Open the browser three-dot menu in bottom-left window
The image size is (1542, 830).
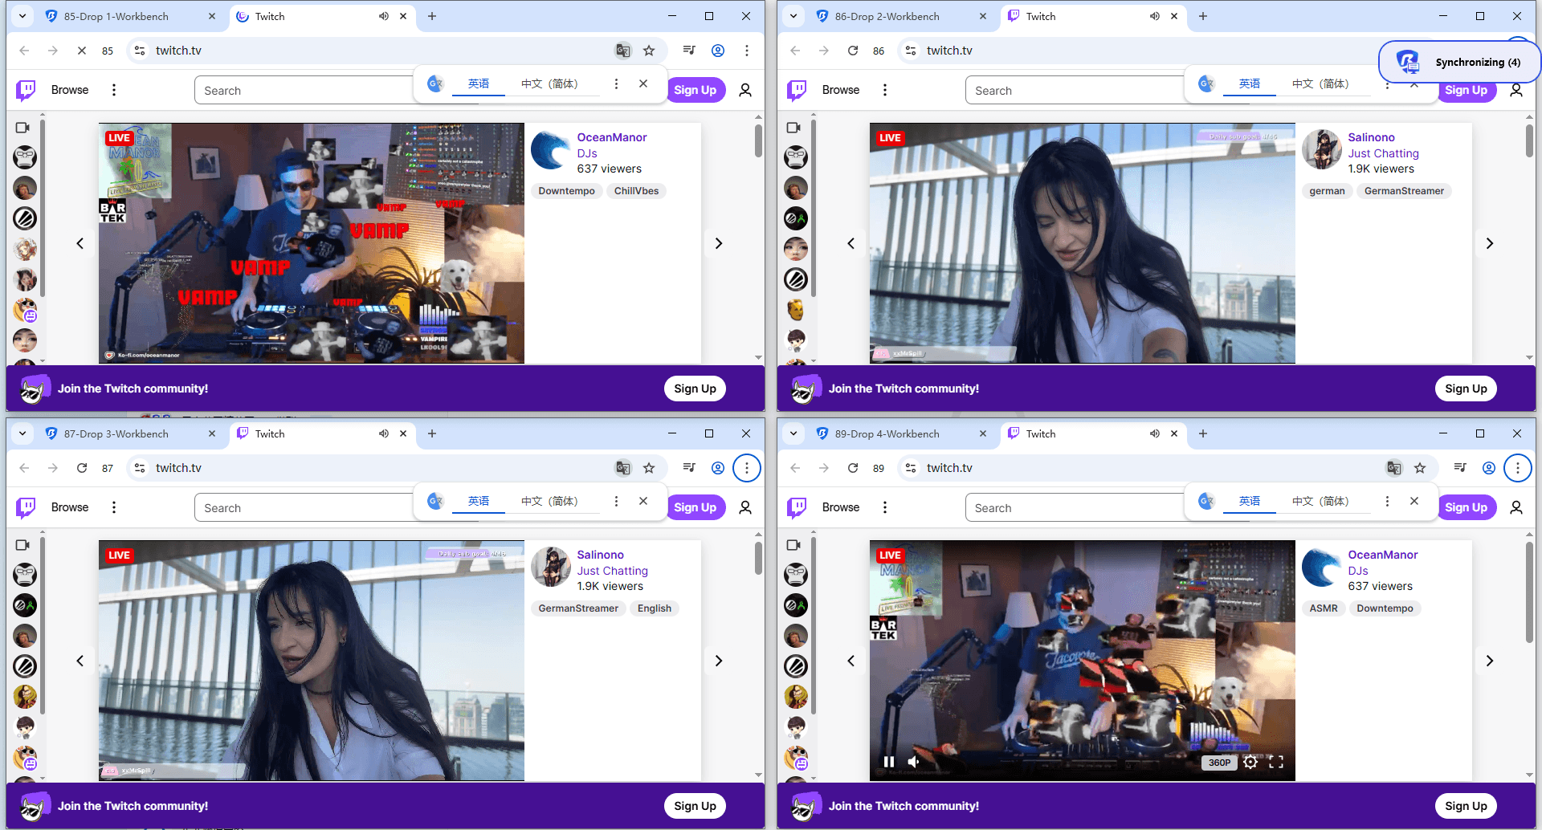tap(747, 467)
